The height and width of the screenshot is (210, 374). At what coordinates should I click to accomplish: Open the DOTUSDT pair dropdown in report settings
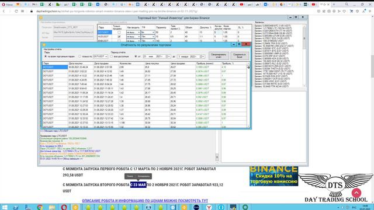click(x=100, y=57)
